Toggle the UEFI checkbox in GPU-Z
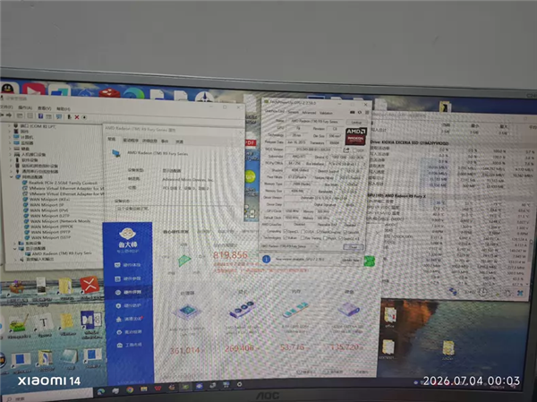Screen dimensions: 537x402 click(x=354, y=150)
